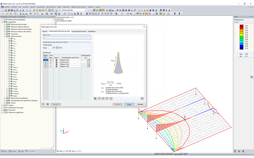Open the Archivo menu

coord(7,7)
